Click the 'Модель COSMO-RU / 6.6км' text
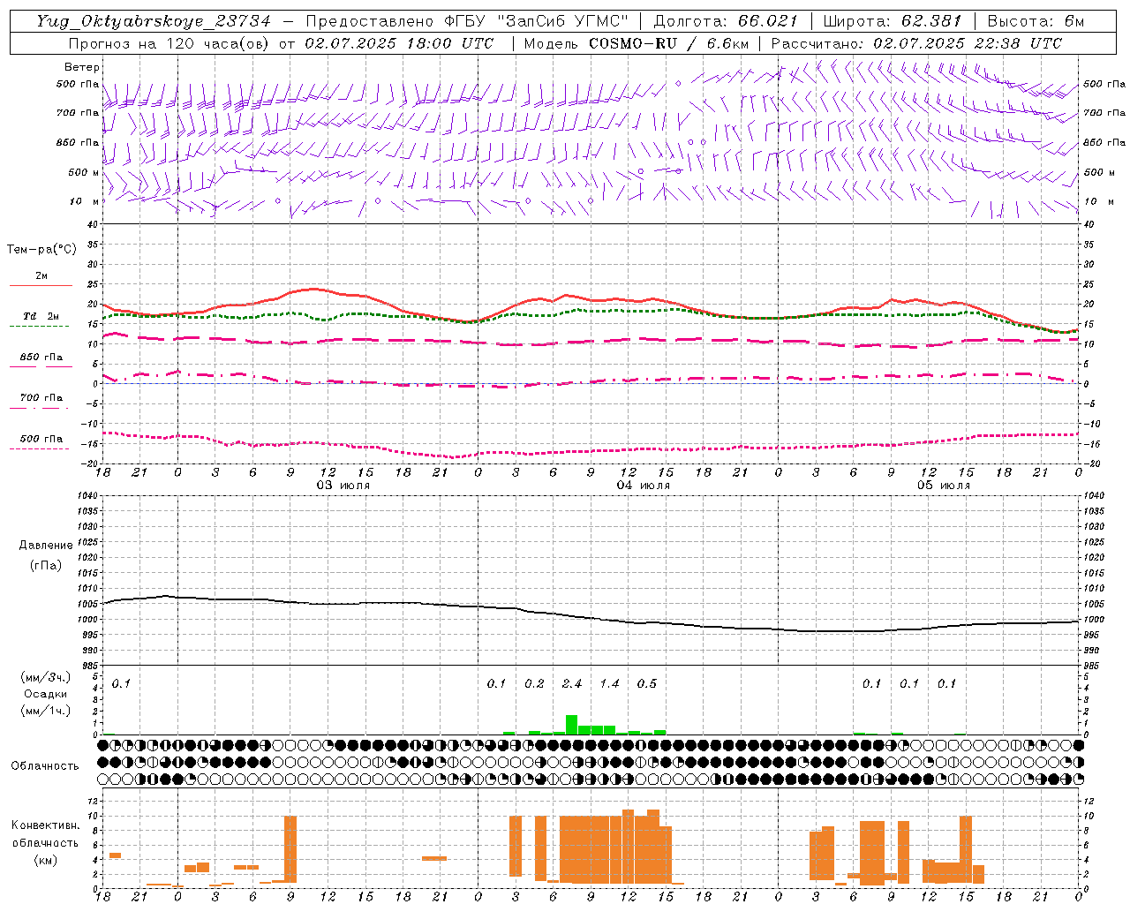Viewport: 1130px width, 904px height. click(637, 43)
